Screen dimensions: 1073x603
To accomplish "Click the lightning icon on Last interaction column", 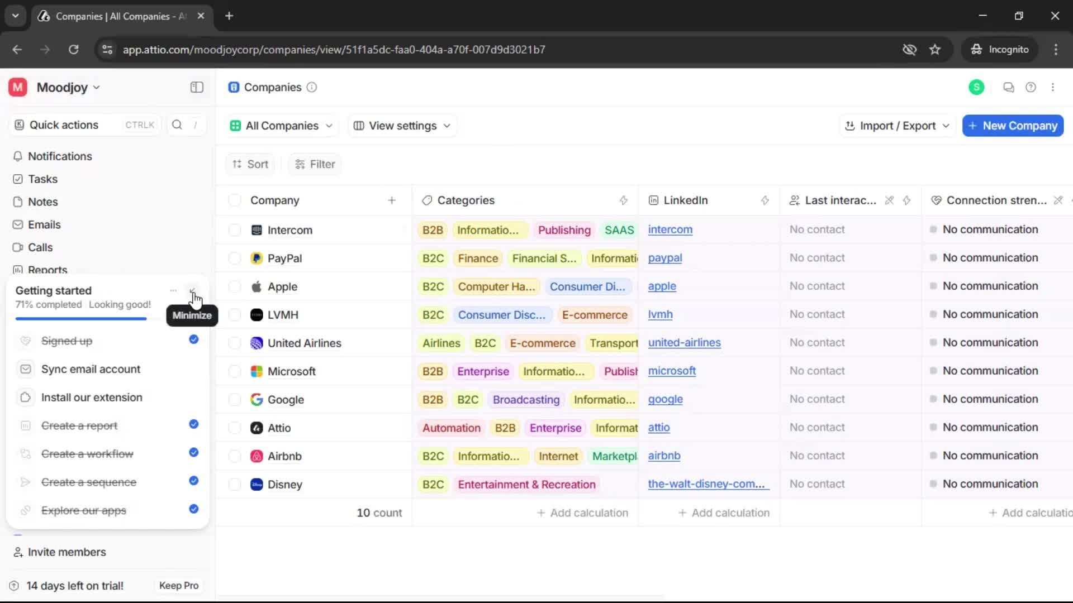I will [907, 200].
